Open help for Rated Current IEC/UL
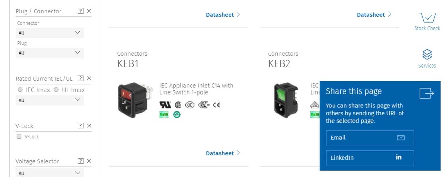 point(80,78)
